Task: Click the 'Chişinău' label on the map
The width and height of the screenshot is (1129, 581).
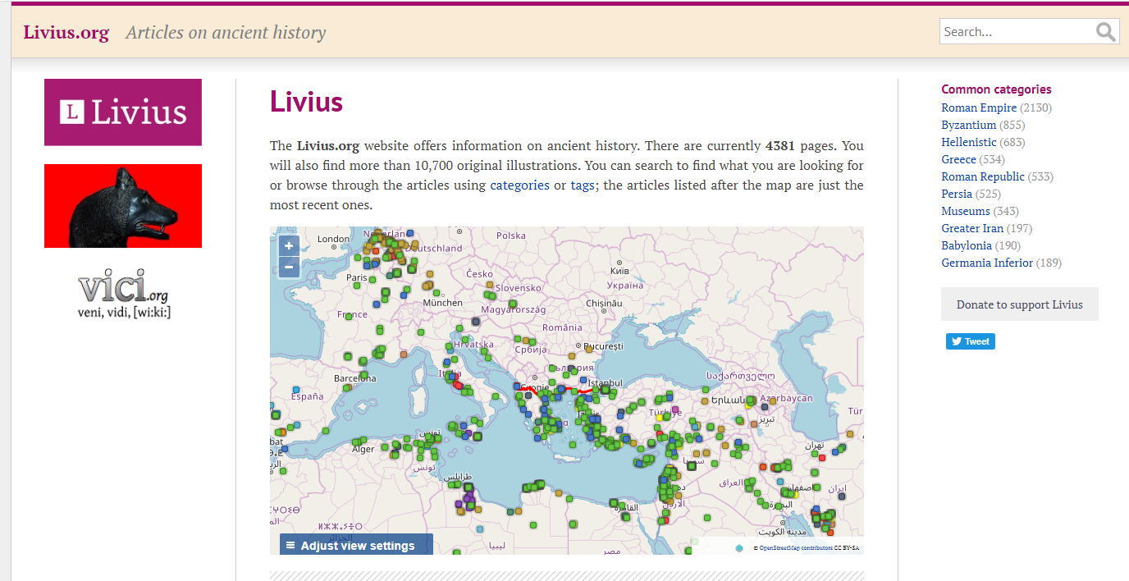Action: pyautogui.click(x=604, y=303)
